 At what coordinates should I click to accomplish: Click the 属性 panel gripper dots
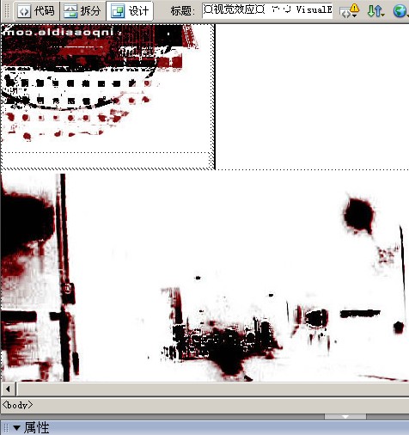point(6,428)
